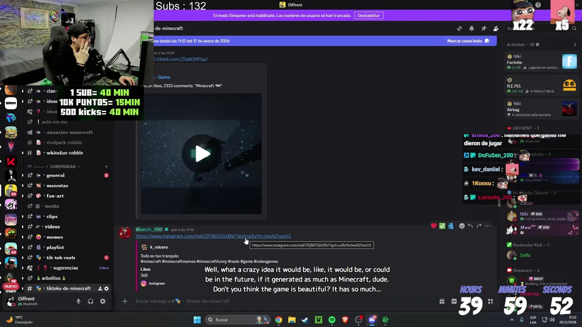Open File Explorer from taskbar
Screen dimensions: 582x327
(291, 320)
